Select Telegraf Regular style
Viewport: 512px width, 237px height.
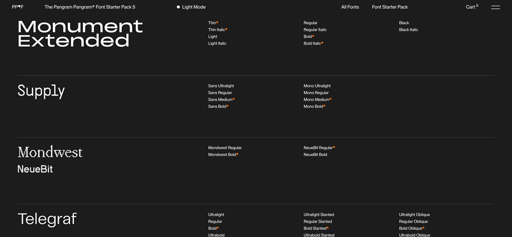pyautogui.click(x=215, y=222)
